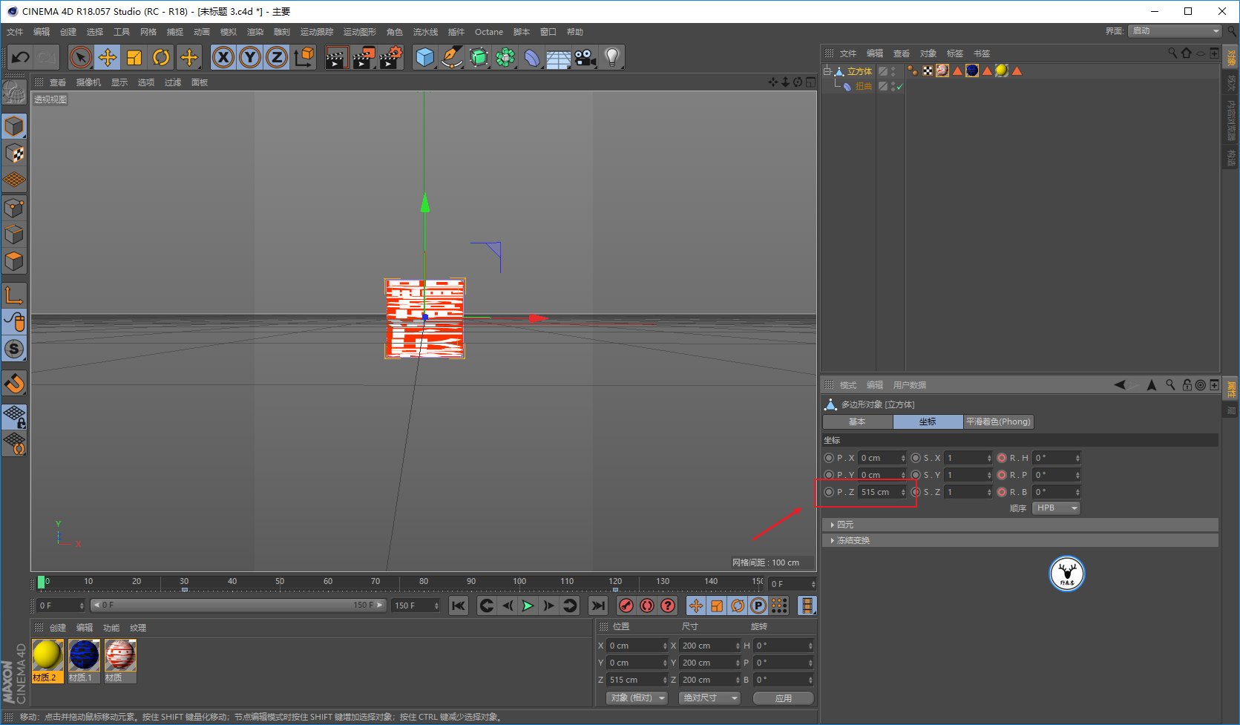
Task: Toggle position keyframe recording icon
Action: coord(696,606)
